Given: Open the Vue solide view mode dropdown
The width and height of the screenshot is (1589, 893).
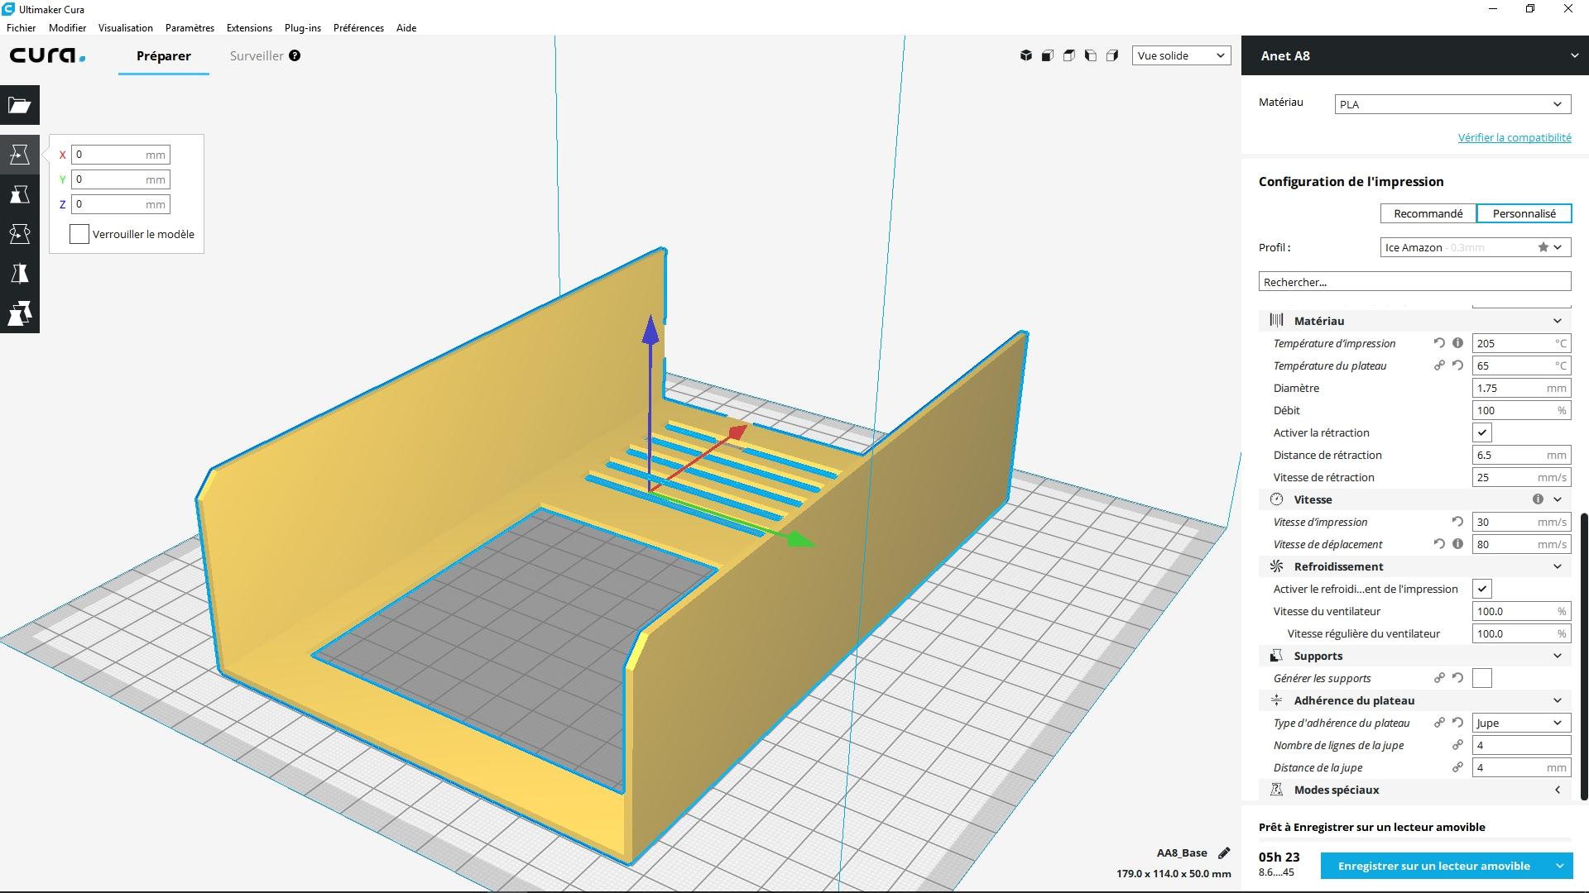Looking at the screenshot, I should 1180,55.
